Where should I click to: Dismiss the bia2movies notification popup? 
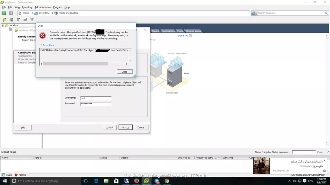click(325, 161)
